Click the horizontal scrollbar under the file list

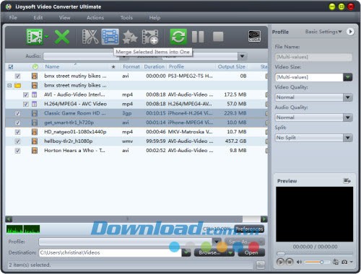coord(136,219)
